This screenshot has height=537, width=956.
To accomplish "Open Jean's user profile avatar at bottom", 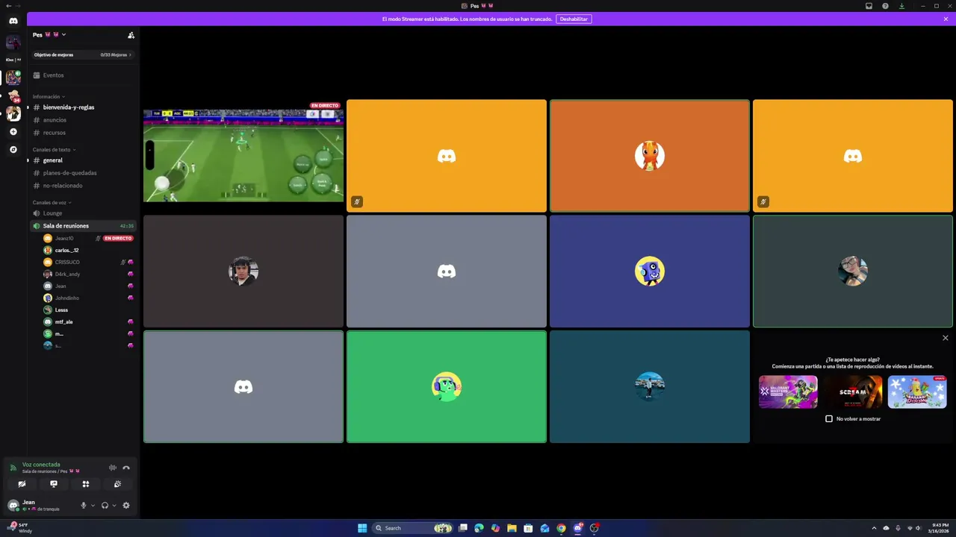I will [13, 506].
